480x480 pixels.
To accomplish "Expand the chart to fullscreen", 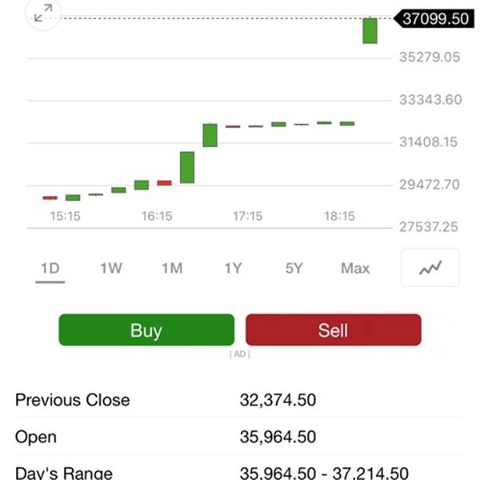I will click(x=43, y=13).
